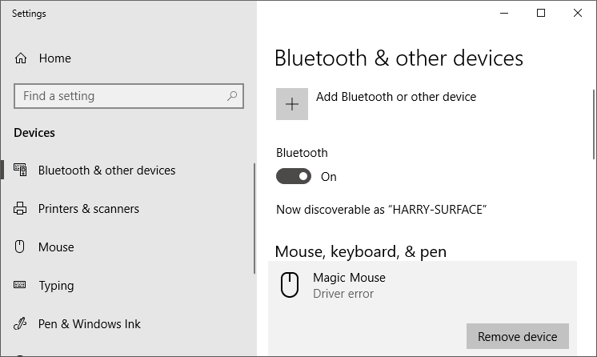Go to Typing settings page
This screenshot has width=597, height=357.
click(x=56, y=286)
